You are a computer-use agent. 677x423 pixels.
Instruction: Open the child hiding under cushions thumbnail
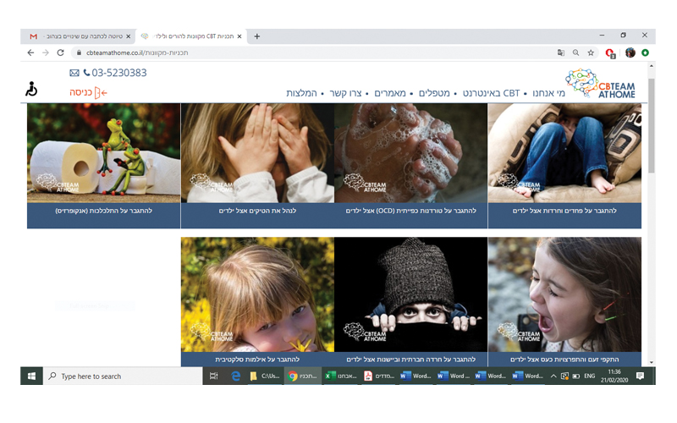pos(564,153)
